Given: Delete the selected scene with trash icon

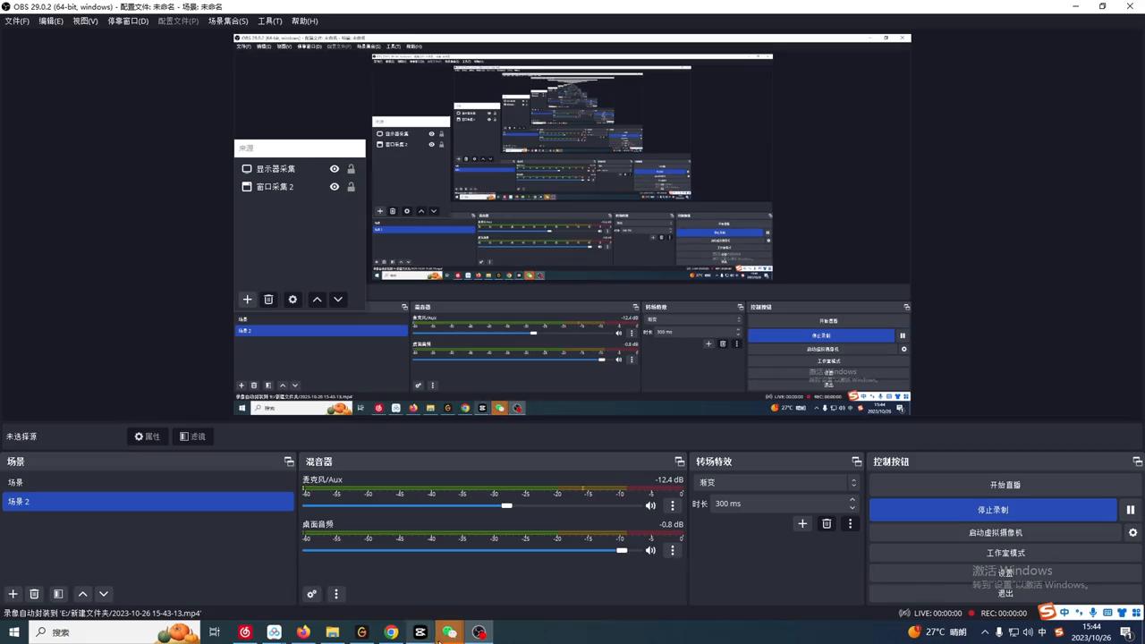Looking at the screenshot, I should coord(34,594).
